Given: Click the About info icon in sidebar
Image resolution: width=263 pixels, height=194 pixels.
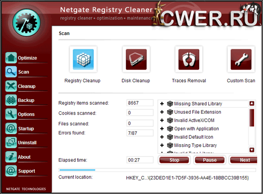Looking at the screenshot, I should click(x=11, y=157).
